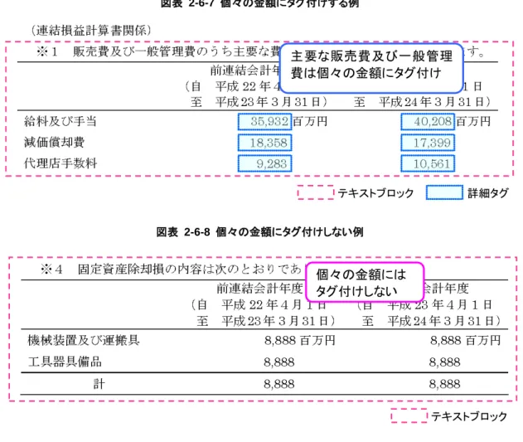523x442 pixels.
Task: Click 8,888 百万円 in prior-year 機械装置 row
Action: (299, 340)
